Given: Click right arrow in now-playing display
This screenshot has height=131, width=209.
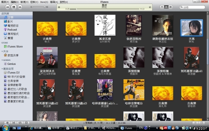Looking at the screenshot, I should coord(150,7).
